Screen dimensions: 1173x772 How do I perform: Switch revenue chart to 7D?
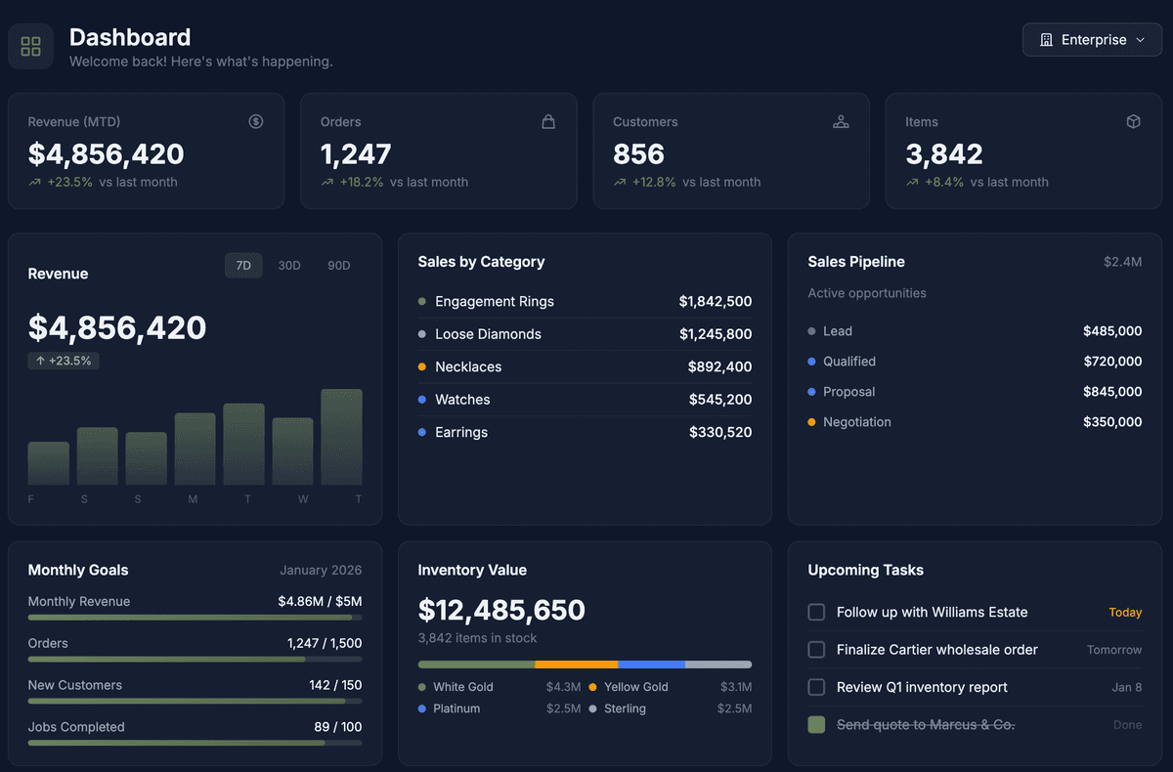point(243,266)
